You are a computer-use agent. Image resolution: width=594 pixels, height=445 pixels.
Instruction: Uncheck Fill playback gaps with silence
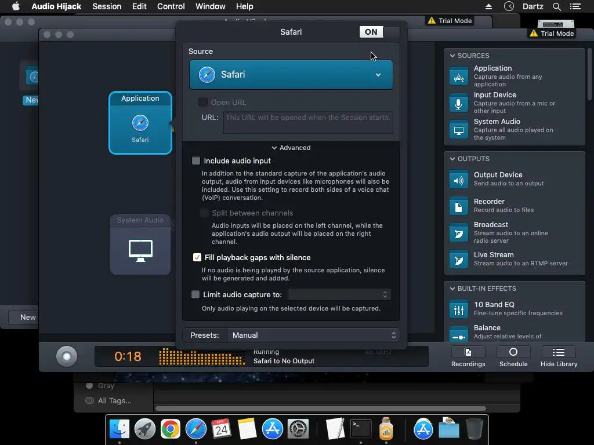[197, 257]
